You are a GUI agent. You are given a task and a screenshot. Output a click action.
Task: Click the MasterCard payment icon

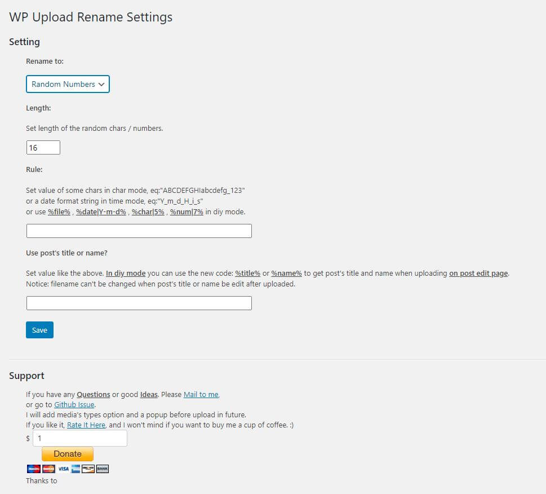click(48, 469)
